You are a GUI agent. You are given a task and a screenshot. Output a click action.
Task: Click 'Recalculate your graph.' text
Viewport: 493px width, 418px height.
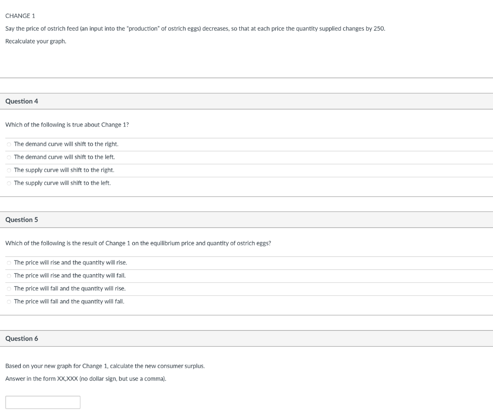(36, 41)
